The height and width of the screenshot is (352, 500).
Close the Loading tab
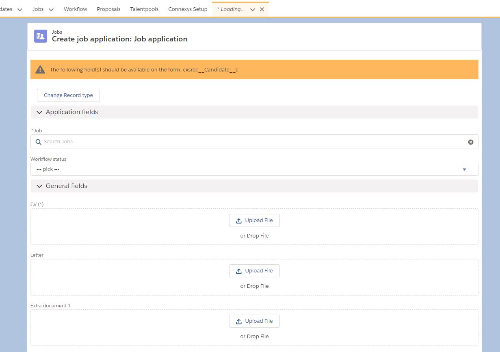(262, 9)
